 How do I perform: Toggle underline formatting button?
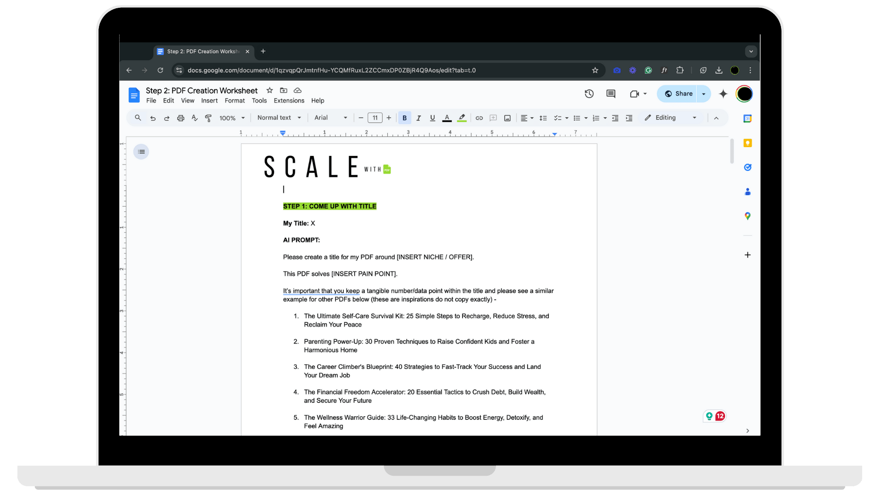432,118
